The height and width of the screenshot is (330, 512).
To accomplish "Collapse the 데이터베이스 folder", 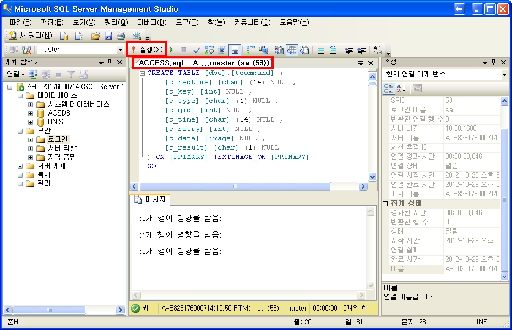I will point(20,96).
